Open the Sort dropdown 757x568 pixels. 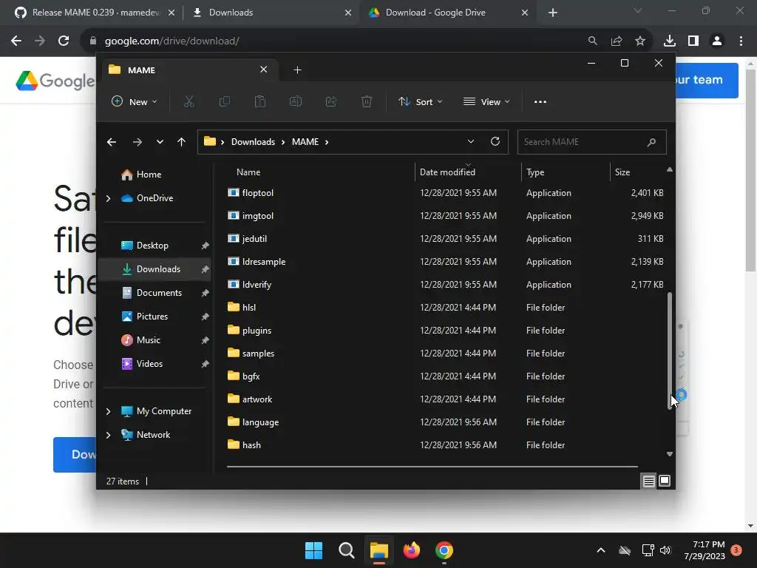coord(420,101)
